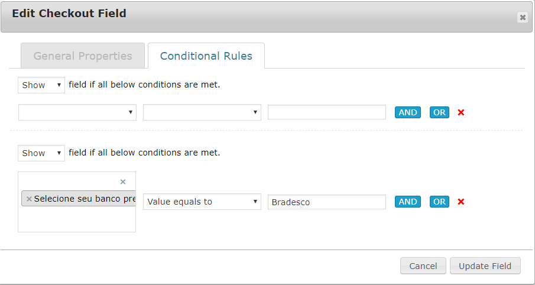Close the Edit Checkout Field dialog
The image size is (535, 285).
tap(523, 18)
